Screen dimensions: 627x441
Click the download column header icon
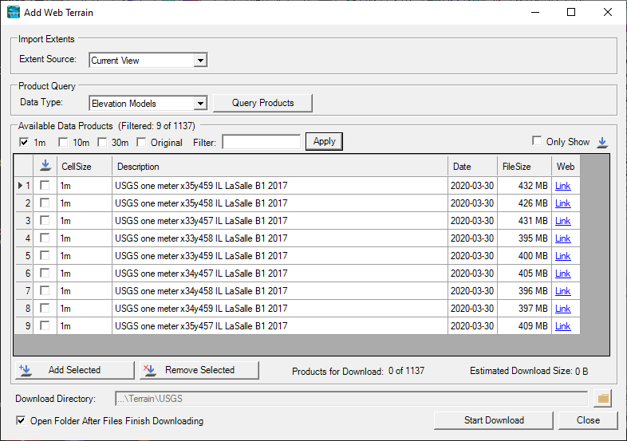coord(45,167)
